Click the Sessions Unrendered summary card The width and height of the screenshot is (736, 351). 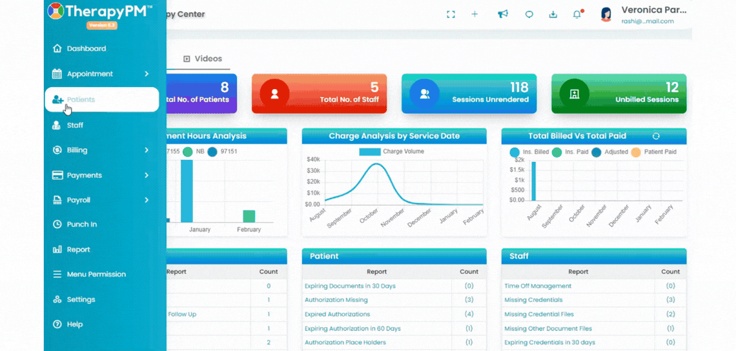point(469,94)
